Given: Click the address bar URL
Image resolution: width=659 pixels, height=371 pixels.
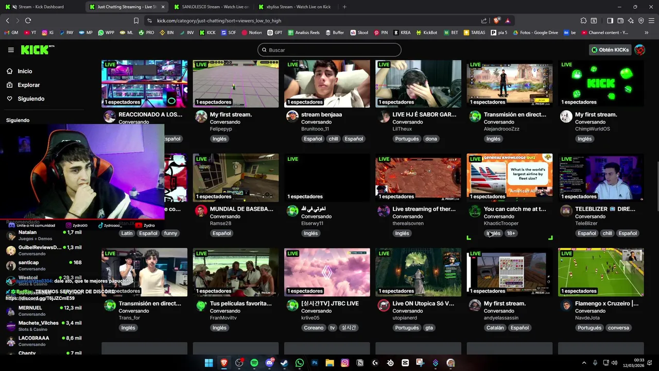Looking at the screenshot, I should coord(219,21).
